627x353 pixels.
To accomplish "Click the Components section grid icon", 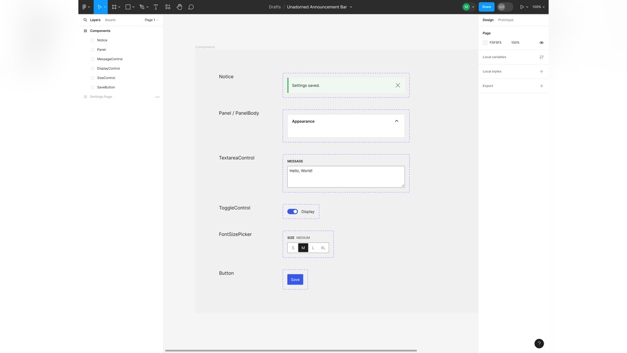I will (x=85, y=31).
